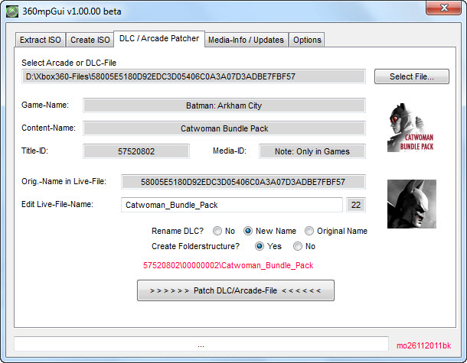The width and height of the screenshot is (467, 363).
Task: Switch to the Extract ISO tab
Action: 40,40
